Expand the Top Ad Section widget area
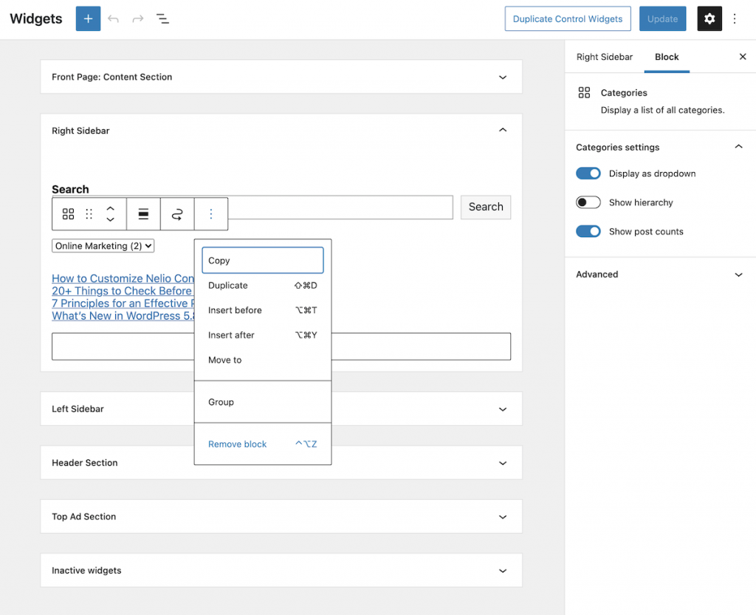Screen dimensions: 756x615 pyautogui.click(x=281, y=517)
